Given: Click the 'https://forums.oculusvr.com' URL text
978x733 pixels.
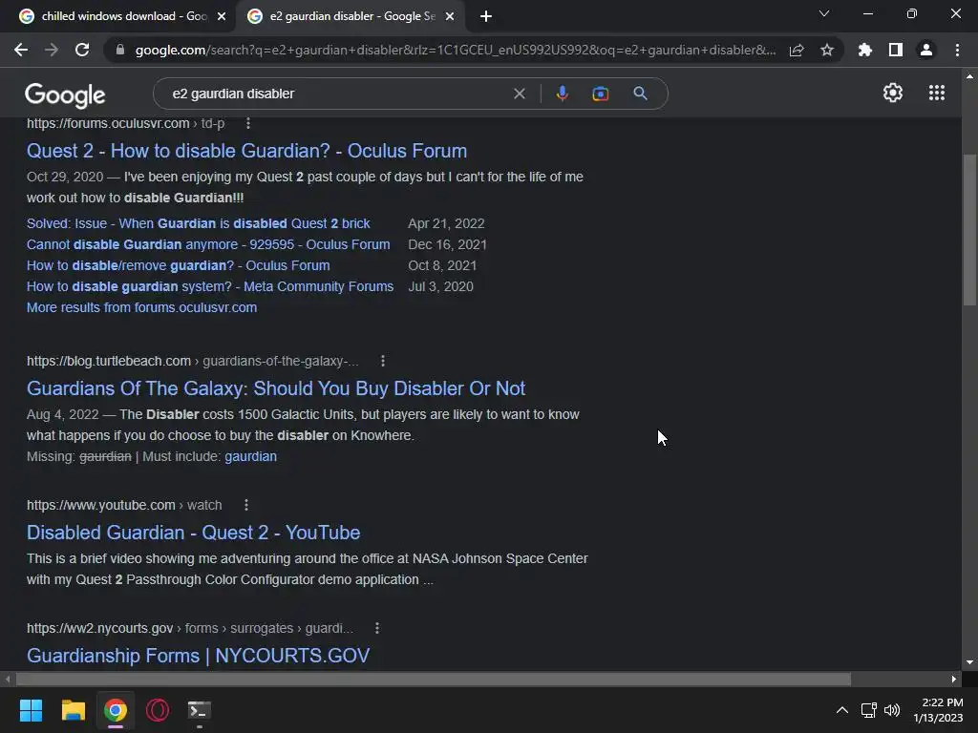Looking at the screenshot, I should coord(108,123).
